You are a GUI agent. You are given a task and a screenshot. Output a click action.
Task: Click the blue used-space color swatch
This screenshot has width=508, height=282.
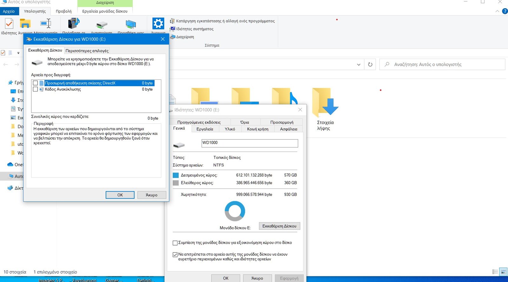[x=176, y=175]
